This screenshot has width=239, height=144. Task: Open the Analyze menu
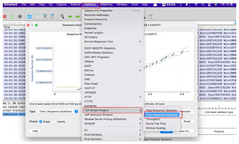click(75, 5)
